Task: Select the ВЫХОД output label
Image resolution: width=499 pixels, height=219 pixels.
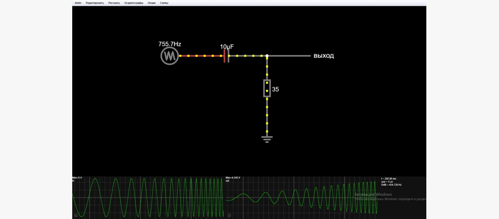Action: (323, 56)
